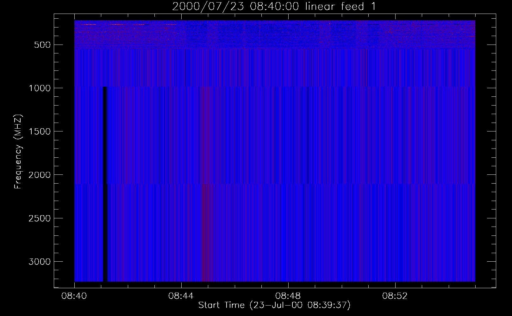Image resolution: width=512 pixels, height=316 pixels.
Task: Click the 2000 frequency tick label
Action: click(x=40, y=175)
